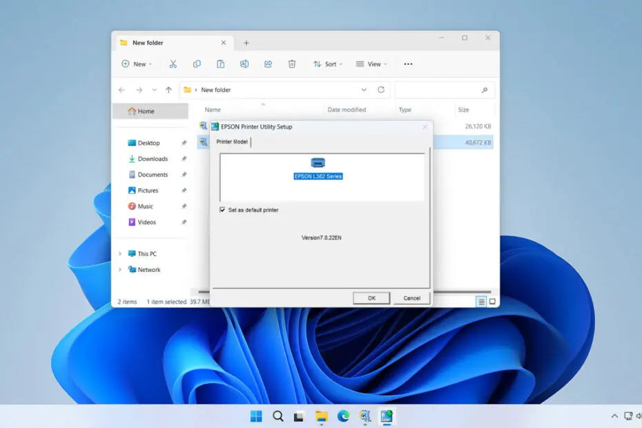Viewport: 642px width, 428px height.
Task: Click the network icon in system tray
Action: pos(628,416)
